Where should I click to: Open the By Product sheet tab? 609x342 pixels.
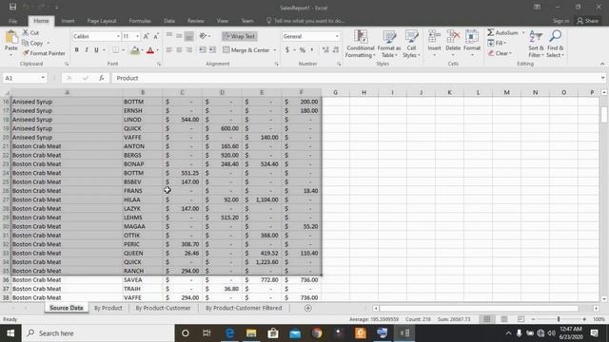coord(108,308)
